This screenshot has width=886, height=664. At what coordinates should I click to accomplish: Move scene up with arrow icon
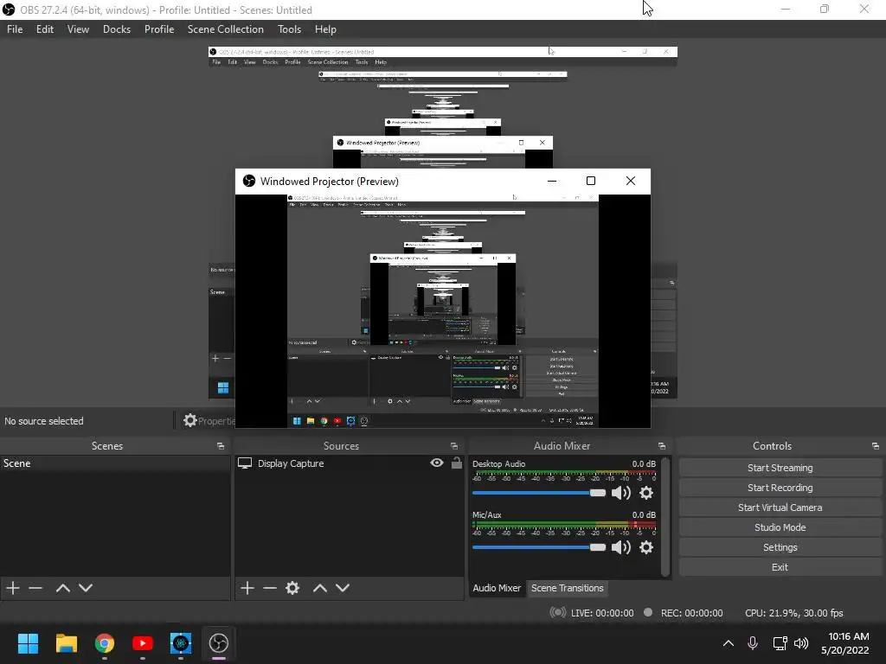tap(62, 588)
